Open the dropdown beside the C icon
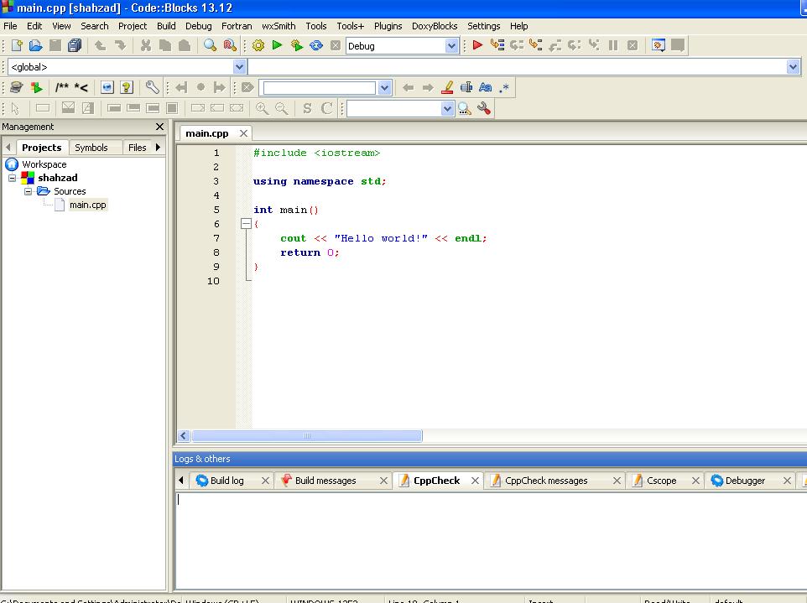The image size is (807, 603). tap(447, 108)
